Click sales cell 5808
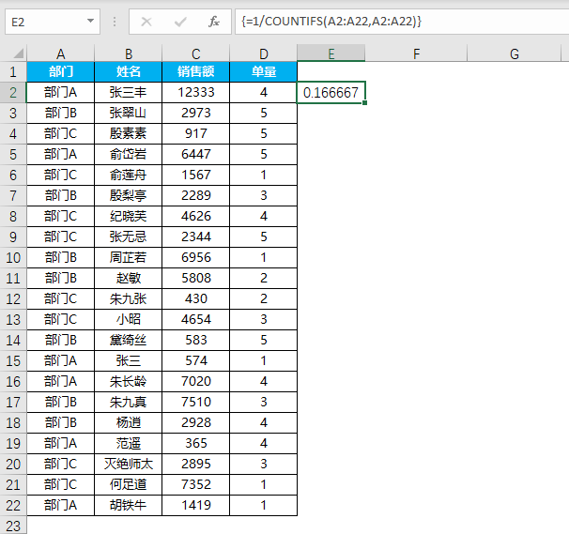This screenshot has height=534, width=569. pyautogui.click(x=196, y=278)
